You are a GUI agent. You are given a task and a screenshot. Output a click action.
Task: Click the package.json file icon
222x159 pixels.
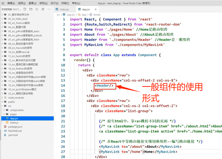pos(5,127)
